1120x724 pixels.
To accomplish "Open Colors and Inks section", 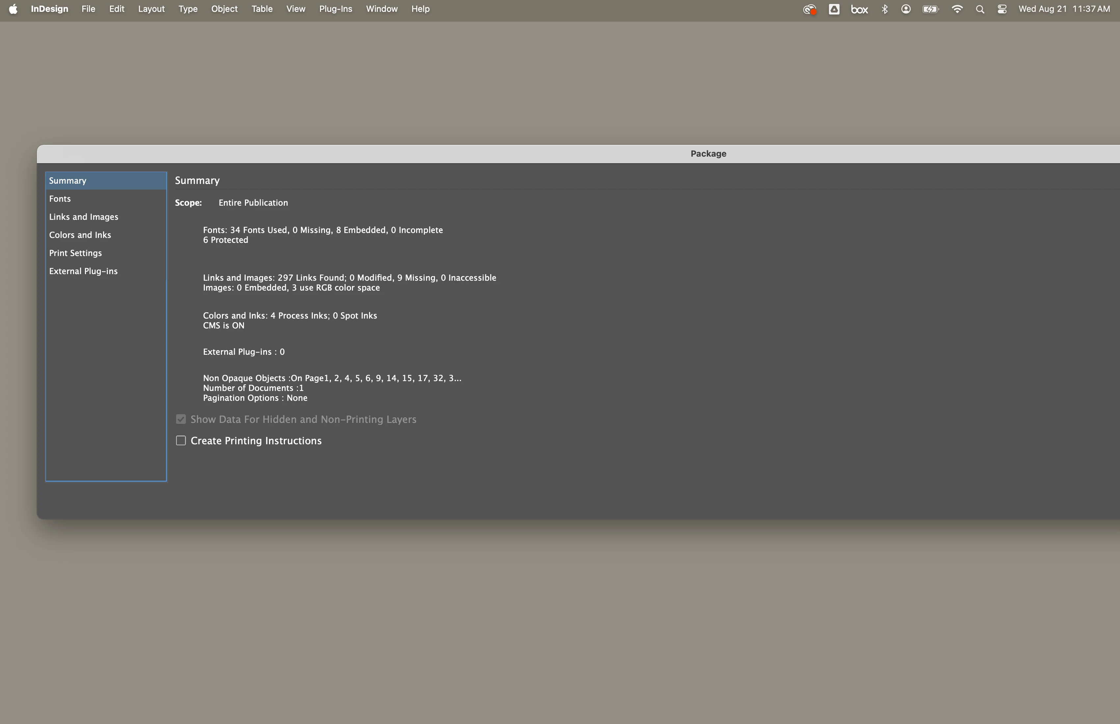I will pyautogui.click(x=80, y=235).
